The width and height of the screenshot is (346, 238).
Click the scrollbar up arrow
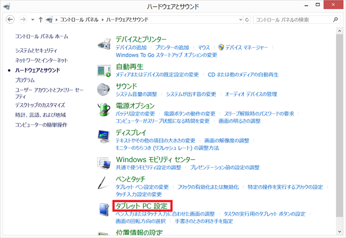[x=339, y=31]
